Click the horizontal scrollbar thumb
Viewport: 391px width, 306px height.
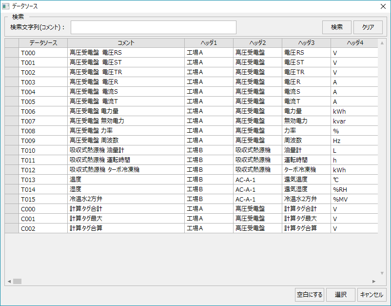[17, 281]
